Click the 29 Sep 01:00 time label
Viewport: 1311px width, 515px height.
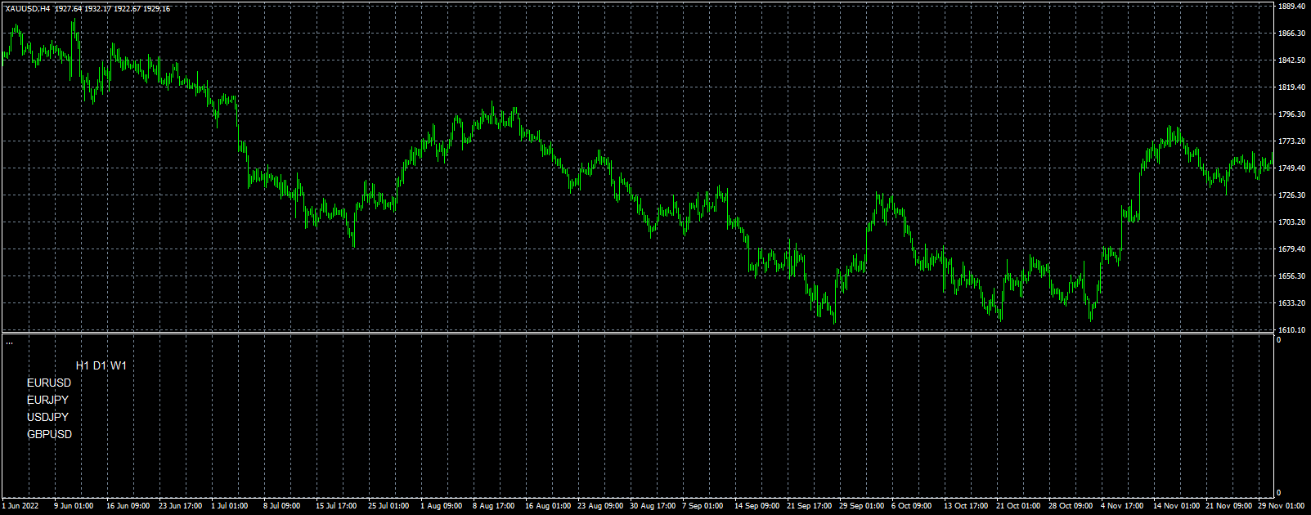(862, 506)
